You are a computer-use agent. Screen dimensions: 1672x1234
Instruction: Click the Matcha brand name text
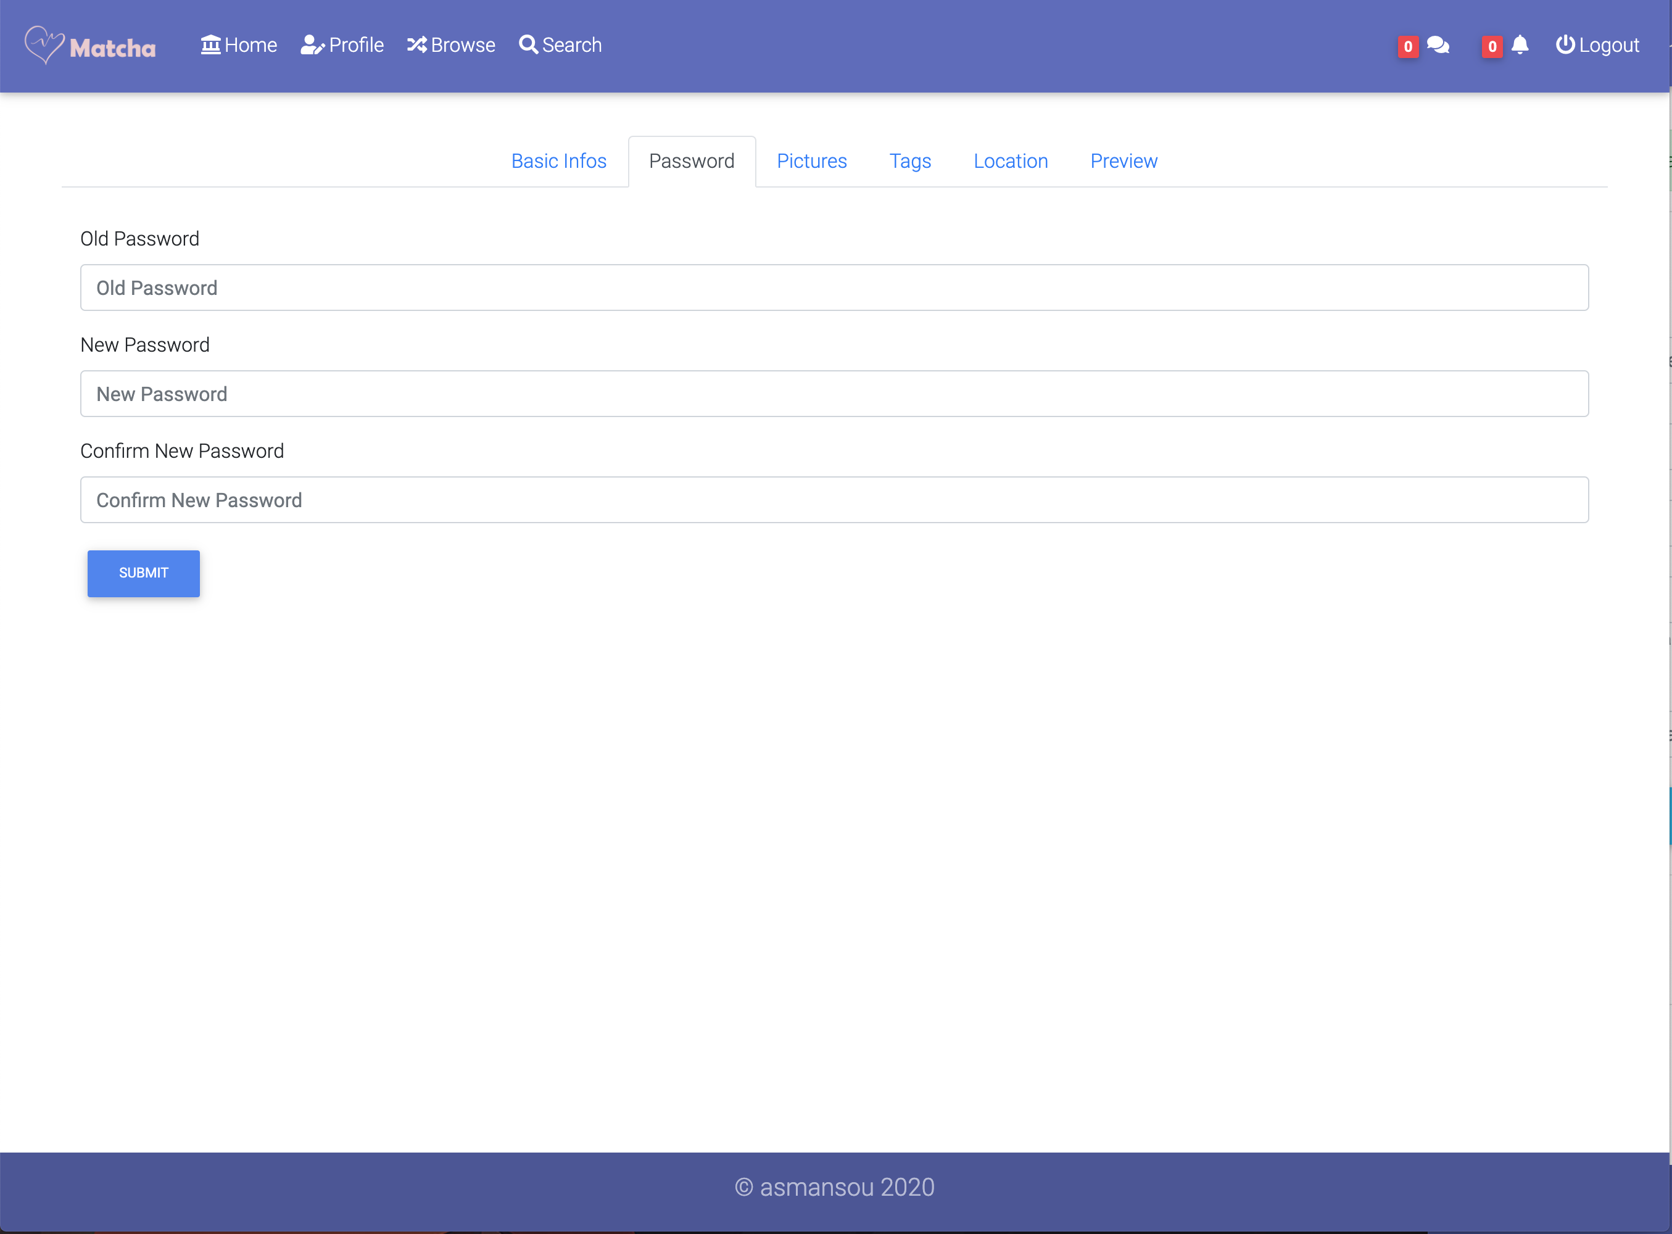[113, 49]
